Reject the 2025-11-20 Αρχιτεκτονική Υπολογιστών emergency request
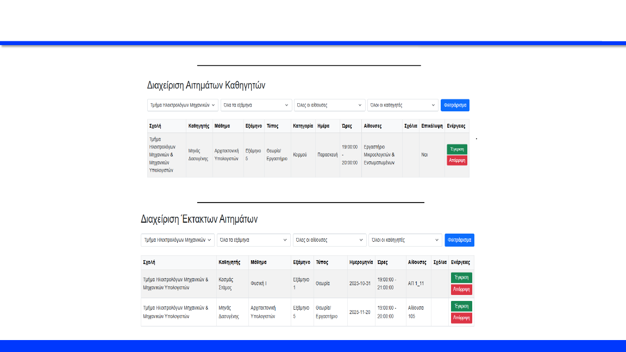Image resolution: width=626 pixels, height=352 pixels. 461,318
